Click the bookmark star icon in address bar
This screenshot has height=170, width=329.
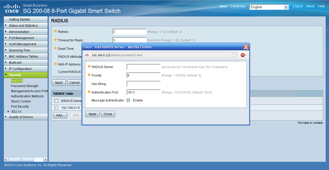click(x=233, y=55)
